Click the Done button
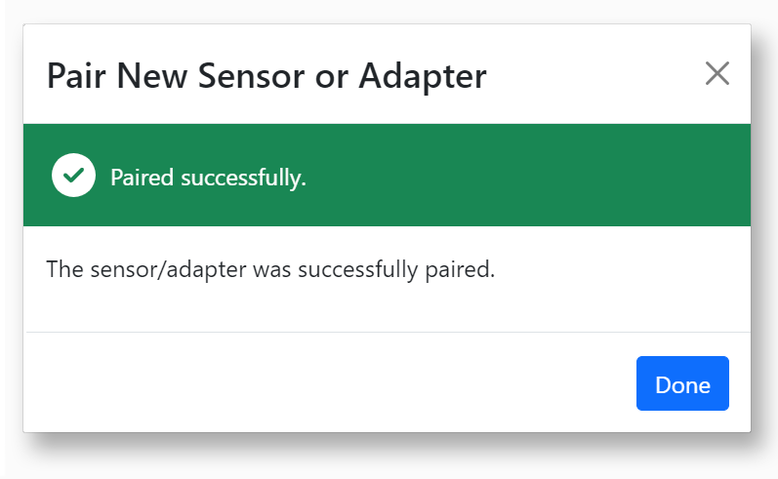778x479 pixels. (682, 383)
